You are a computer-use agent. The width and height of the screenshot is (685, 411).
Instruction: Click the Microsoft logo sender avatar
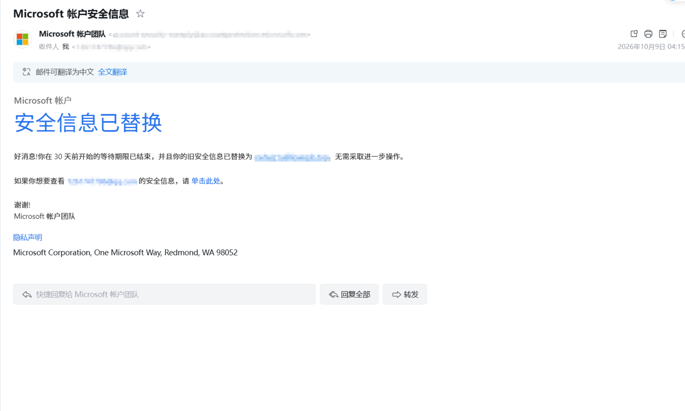click(23, 39)
